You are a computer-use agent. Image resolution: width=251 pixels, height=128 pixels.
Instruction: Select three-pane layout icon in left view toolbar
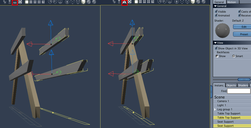point(35,2)
